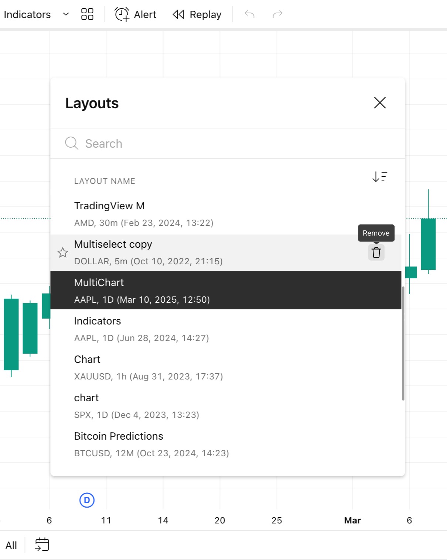Click the layouts list scrollbar
Screen dimensions: 447x560
(403, 343)
